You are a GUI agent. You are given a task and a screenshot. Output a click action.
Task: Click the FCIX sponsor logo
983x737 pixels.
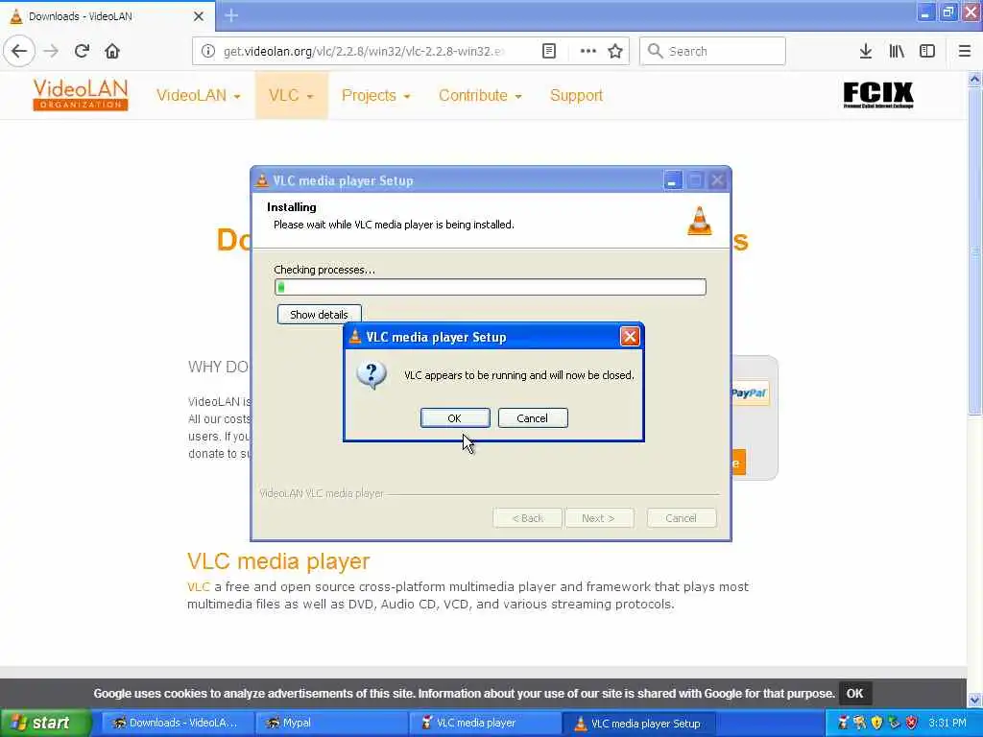[877, 95]
